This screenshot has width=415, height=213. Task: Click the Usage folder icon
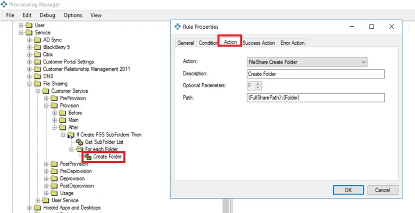tap(55, 193)
